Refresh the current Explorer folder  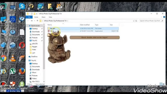[x=136, y=21]
